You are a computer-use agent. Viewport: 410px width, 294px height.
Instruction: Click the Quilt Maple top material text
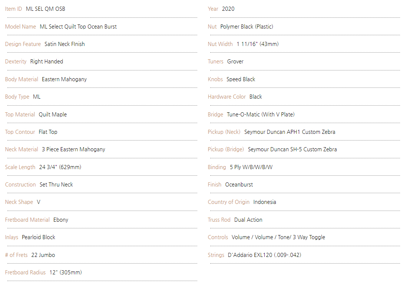(x=53, y=115)
